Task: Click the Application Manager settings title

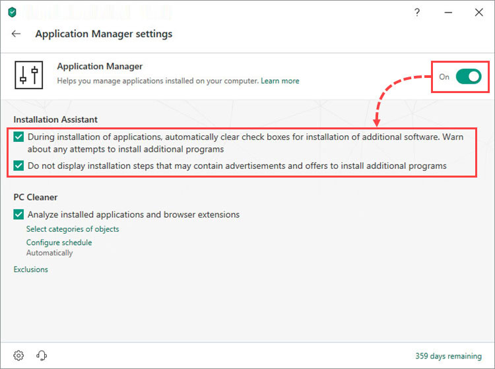Action: (104, 34)
